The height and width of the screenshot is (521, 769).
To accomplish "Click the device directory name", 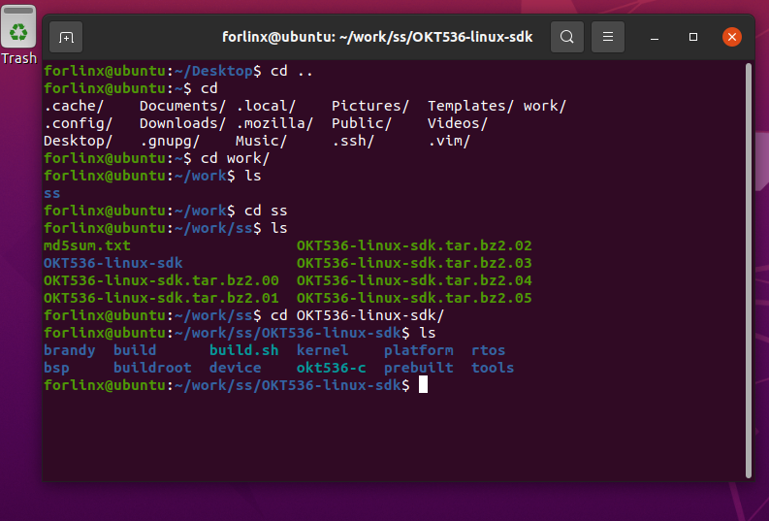I will coord(235,368).
